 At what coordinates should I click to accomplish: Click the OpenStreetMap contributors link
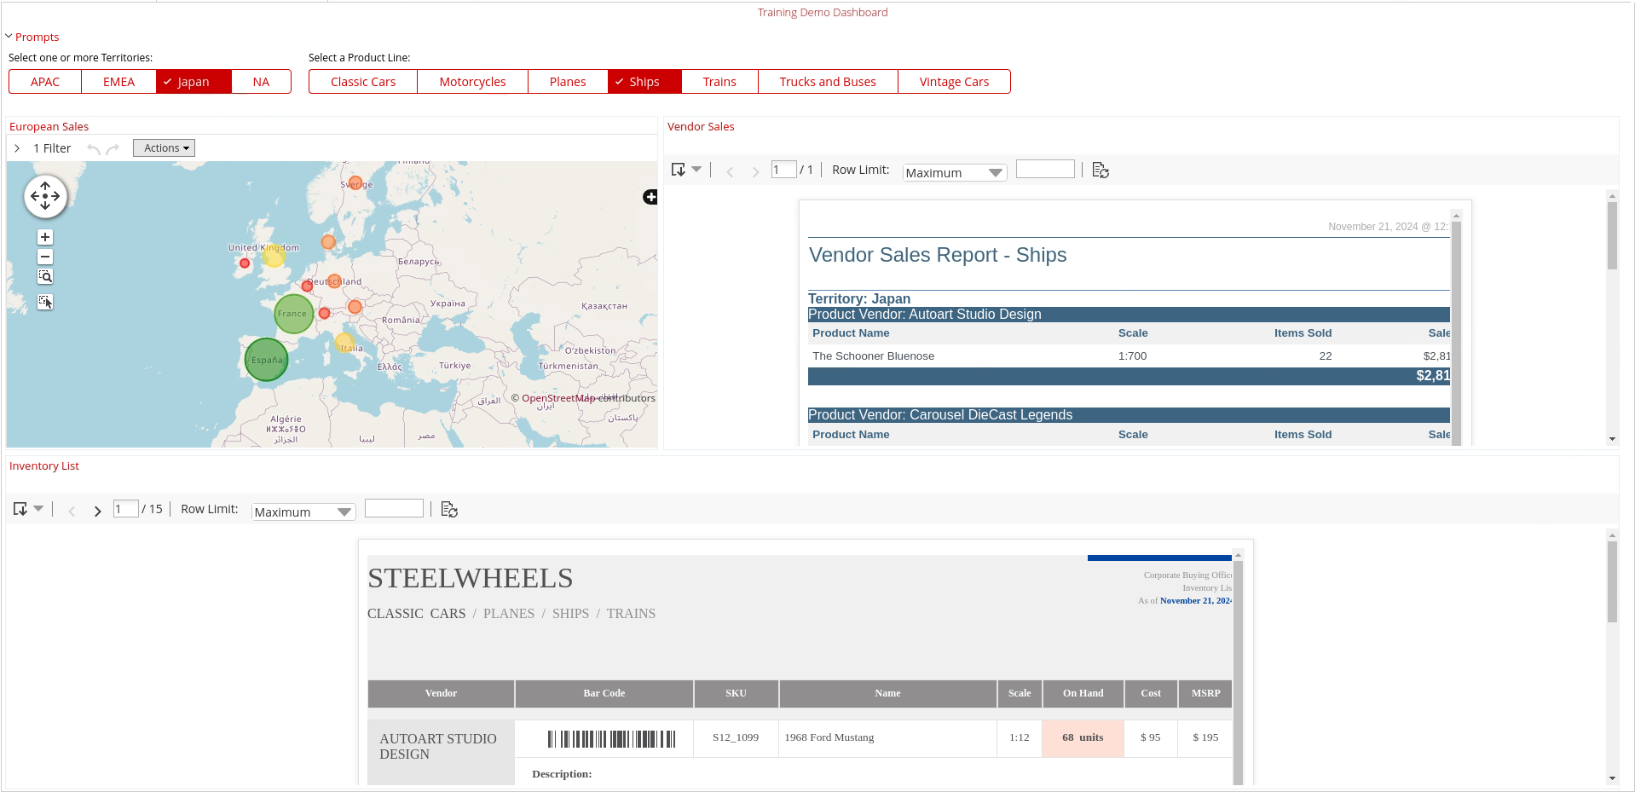coord(559,398)
